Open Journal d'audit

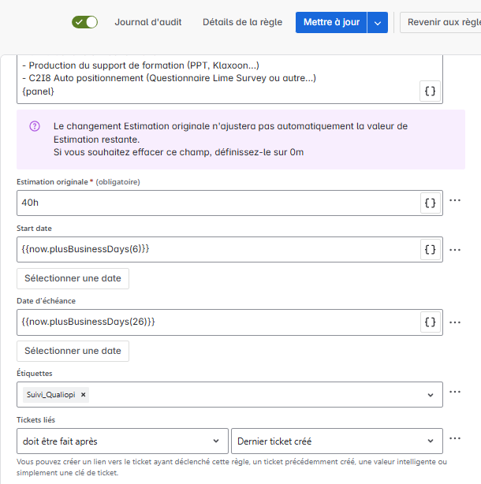(x=148, y=22)
